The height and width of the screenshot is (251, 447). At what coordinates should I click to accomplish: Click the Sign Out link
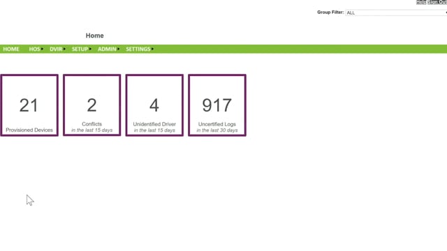[437, 2]
